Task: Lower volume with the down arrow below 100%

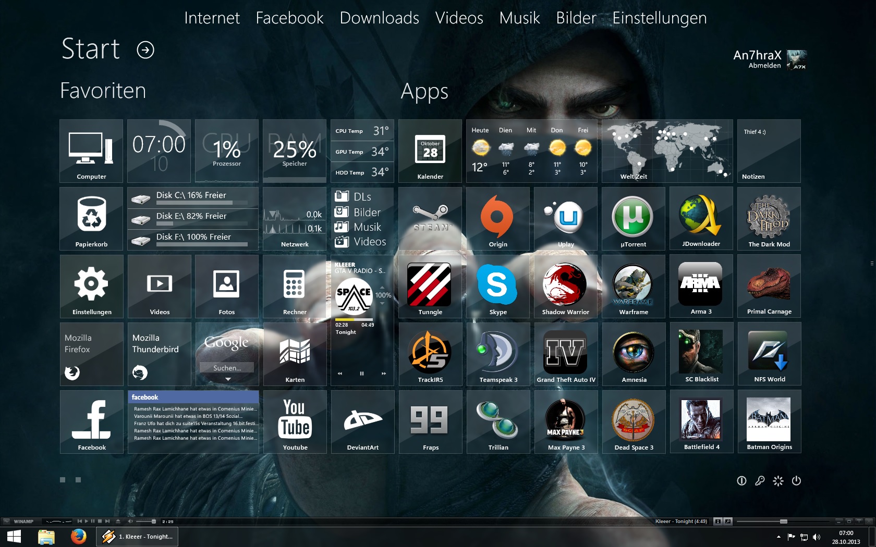Action: (x=382, y=303)
